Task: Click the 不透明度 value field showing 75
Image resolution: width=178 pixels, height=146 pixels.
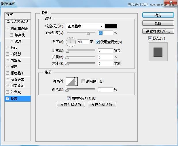Action: click(x=105, y=33)
